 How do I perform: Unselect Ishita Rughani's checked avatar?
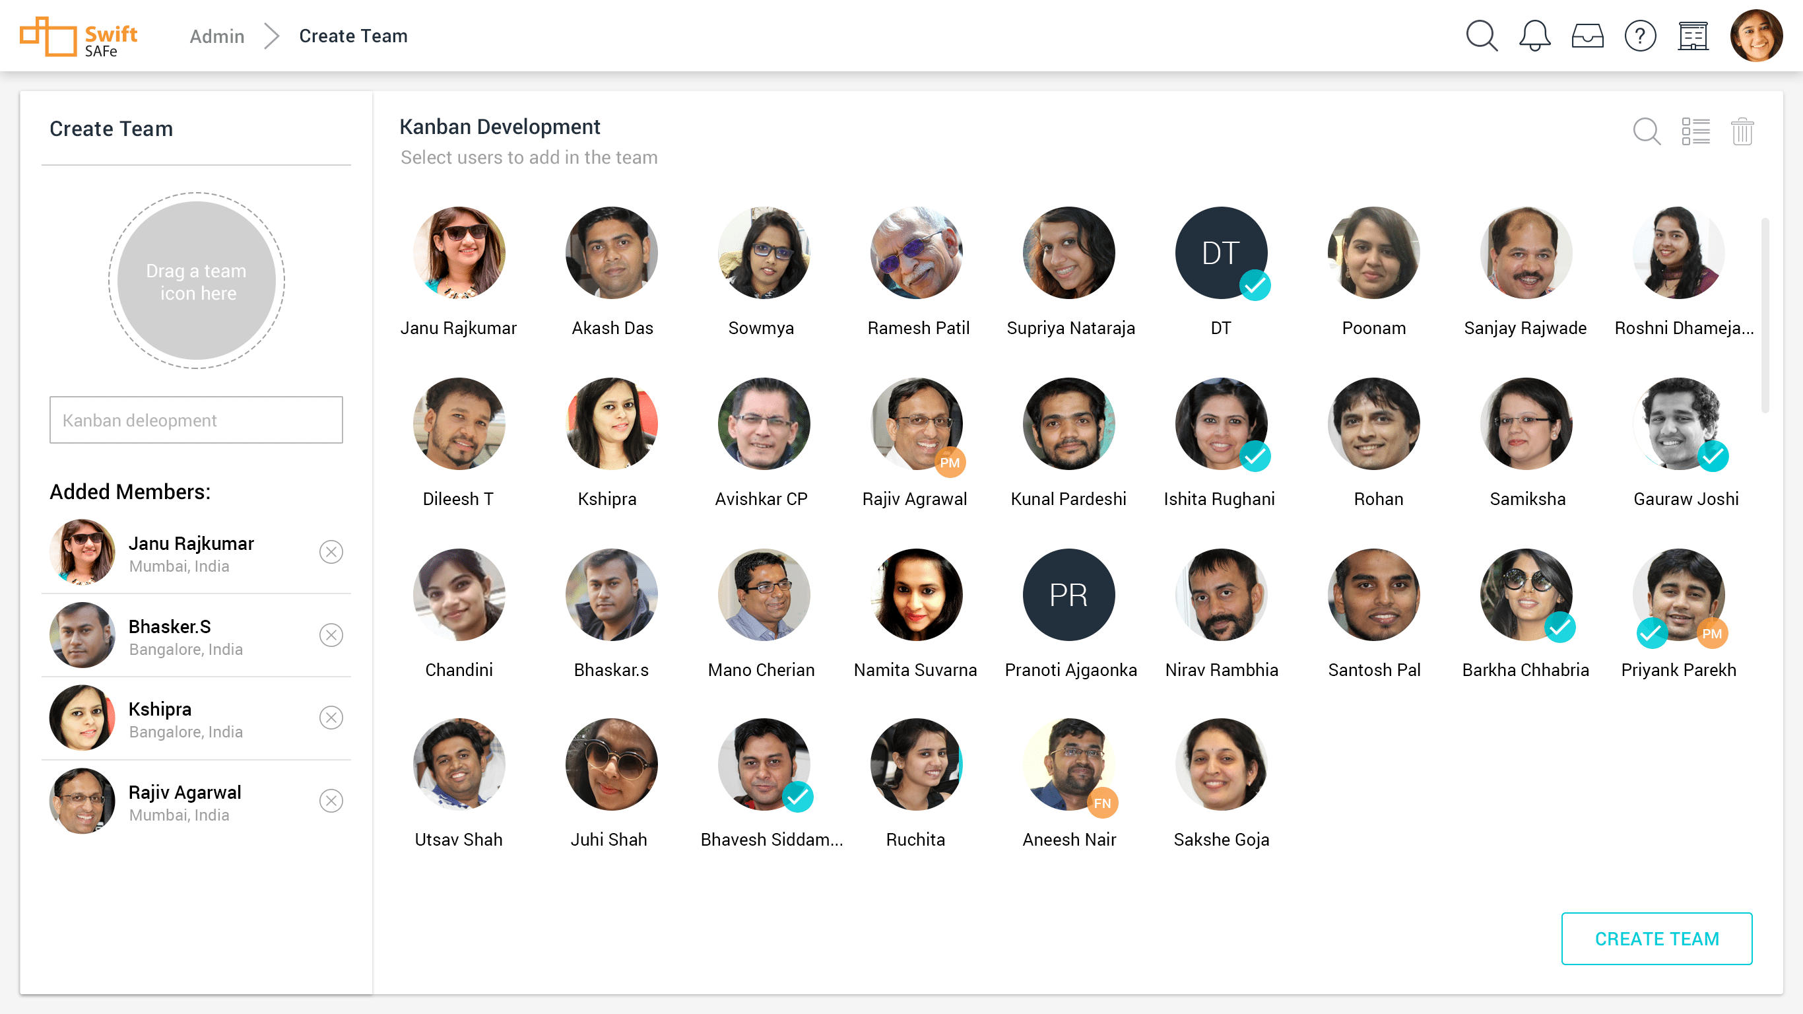[x=1221, y=424]
